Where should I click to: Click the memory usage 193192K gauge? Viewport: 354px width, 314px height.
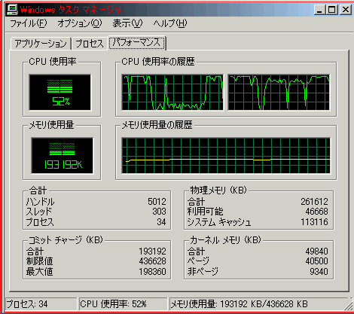point(63,155)
